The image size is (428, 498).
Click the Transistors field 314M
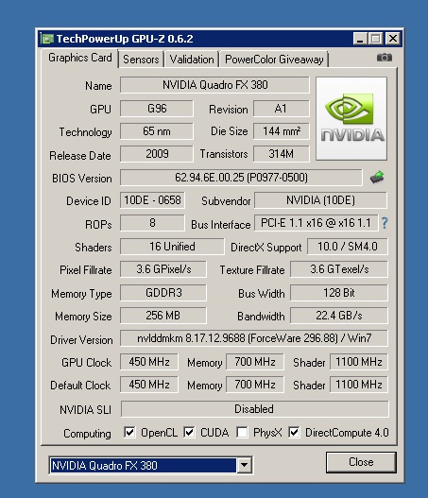[x=281, y=154]
